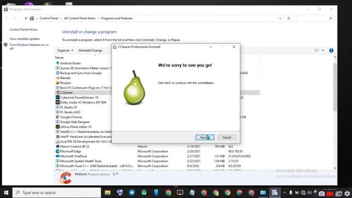
Task: Expand the address bar history dropdown
Action: 280,18
